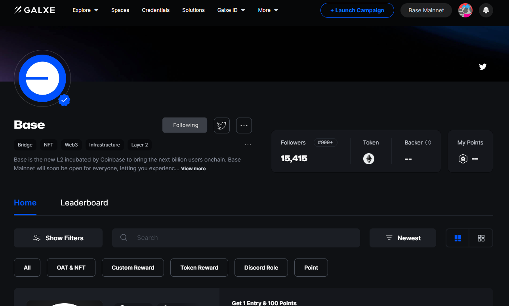509x306 pixels.
Task: Click the Backer info icon
Action: pyautogui.click(x=428, y=143)
